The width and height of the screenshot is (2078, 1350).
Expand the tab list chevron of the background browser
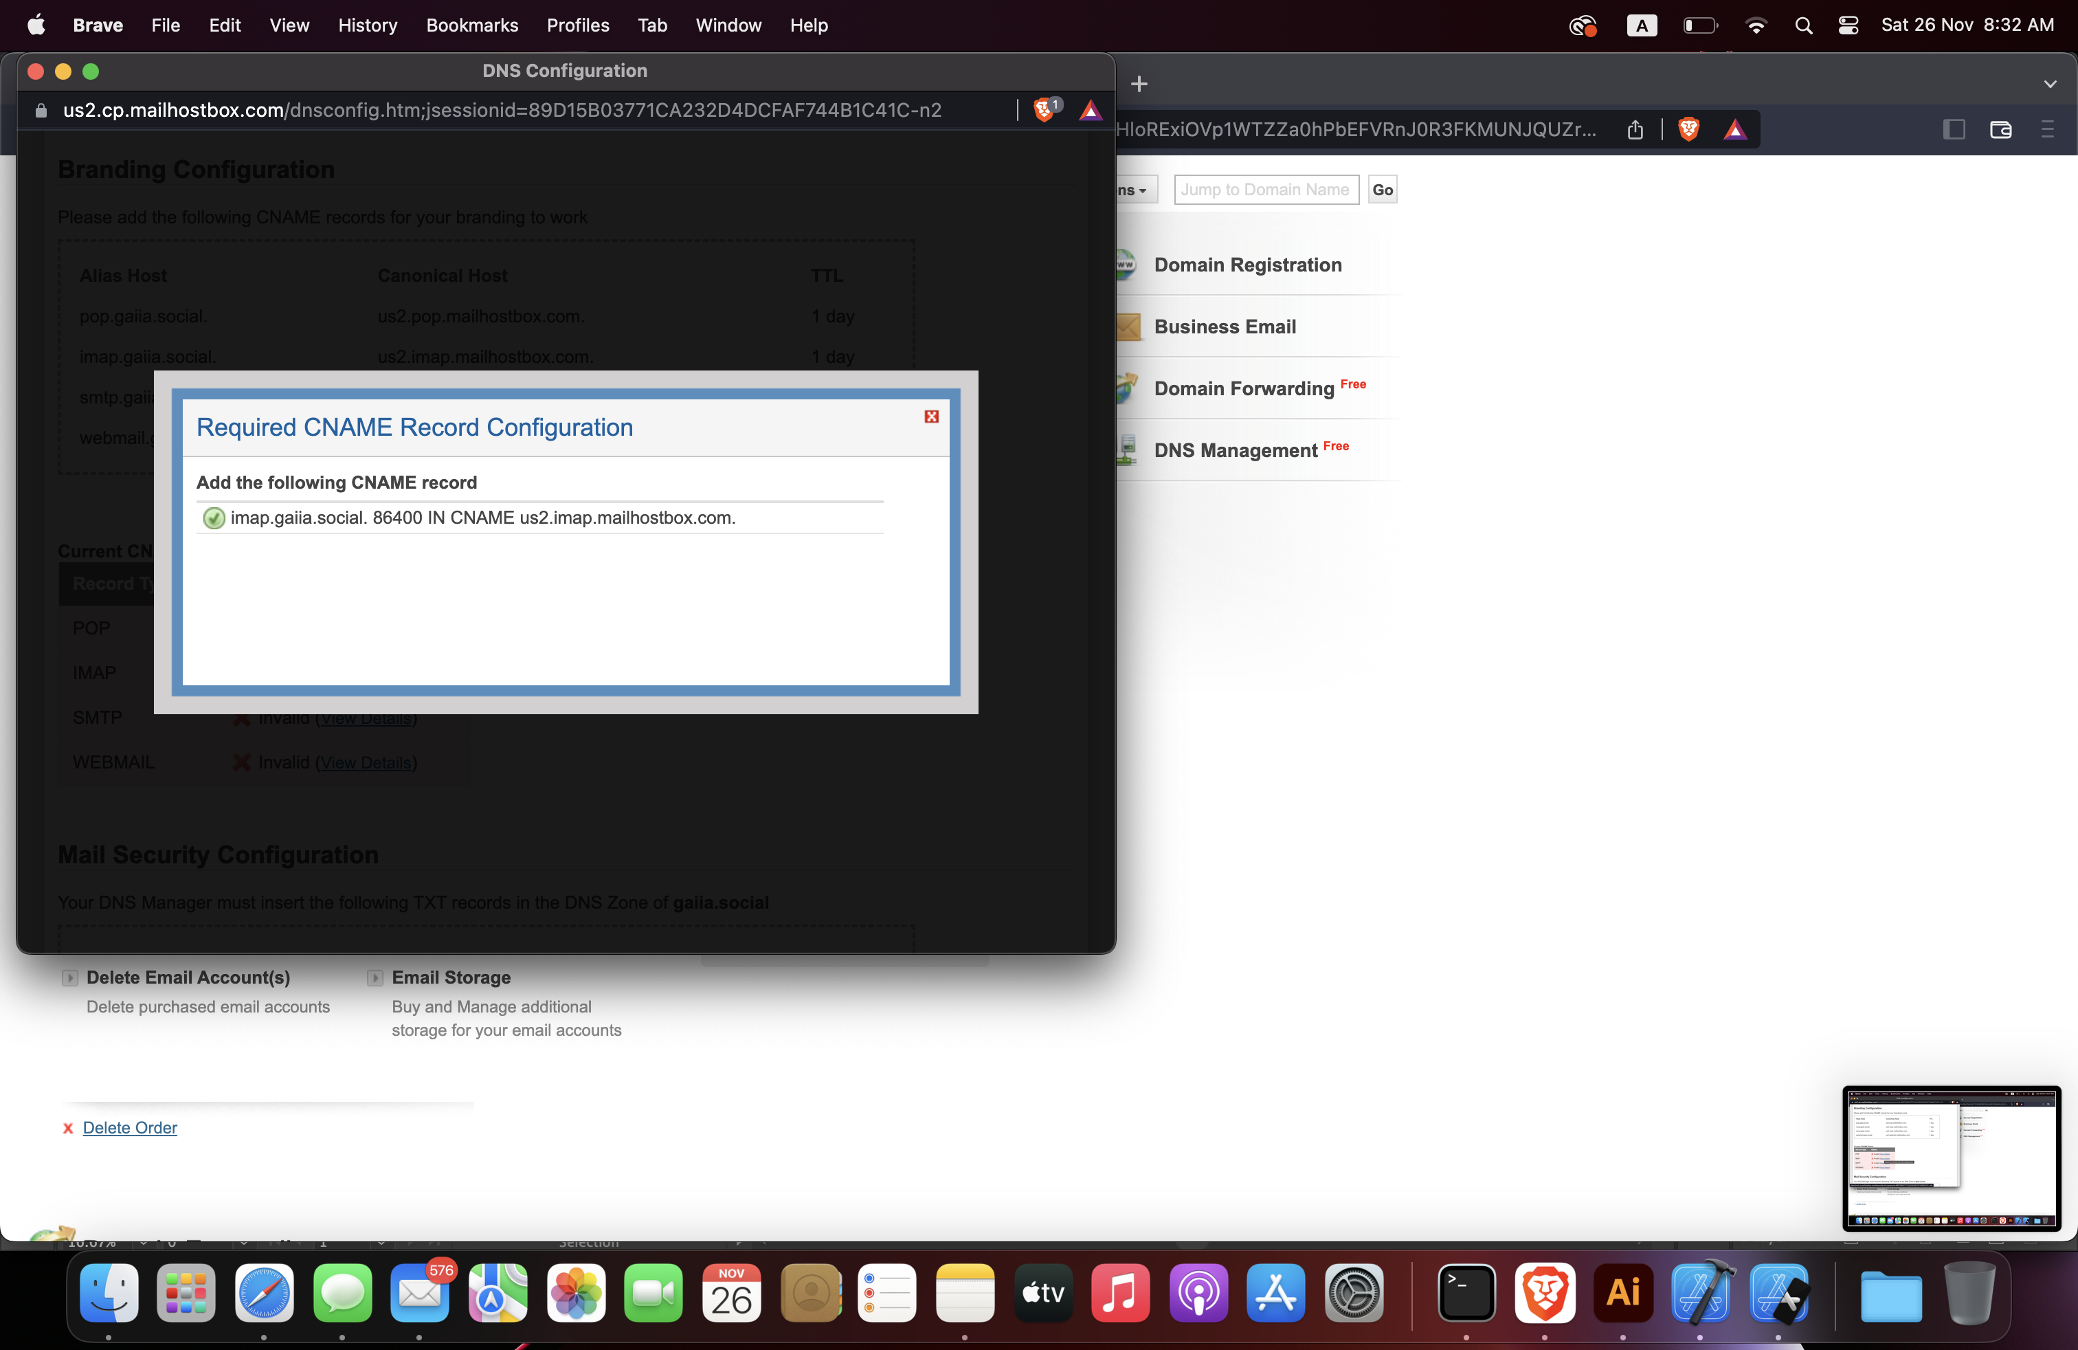[2050, 85]
